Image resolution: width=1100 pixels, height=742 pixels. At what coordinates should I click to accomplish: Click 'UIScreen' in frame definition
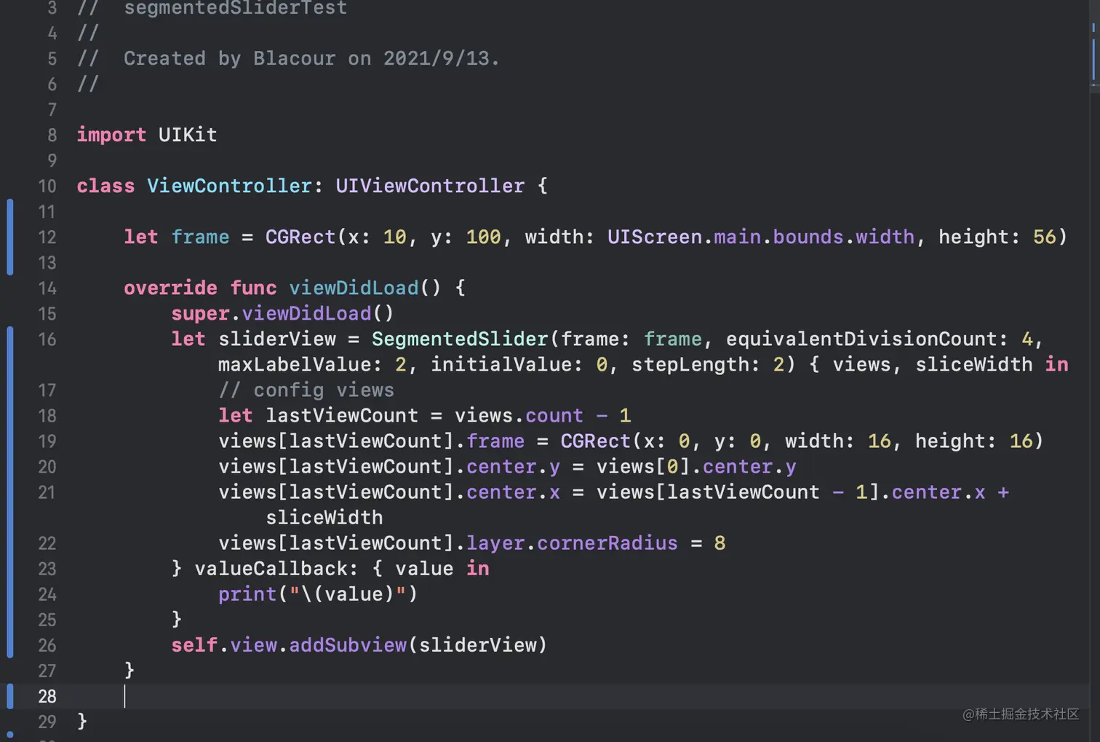[x=655, y=237]
